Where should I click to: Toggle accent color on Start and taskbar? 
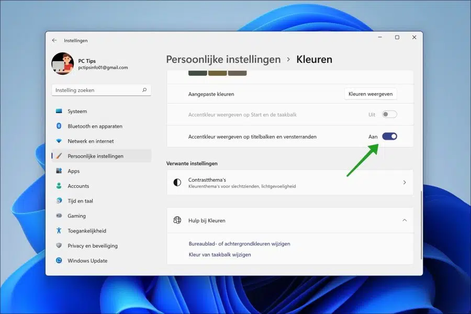[389, 115]
